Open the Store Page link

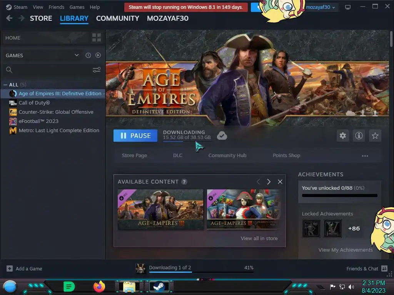coord(134,156)
